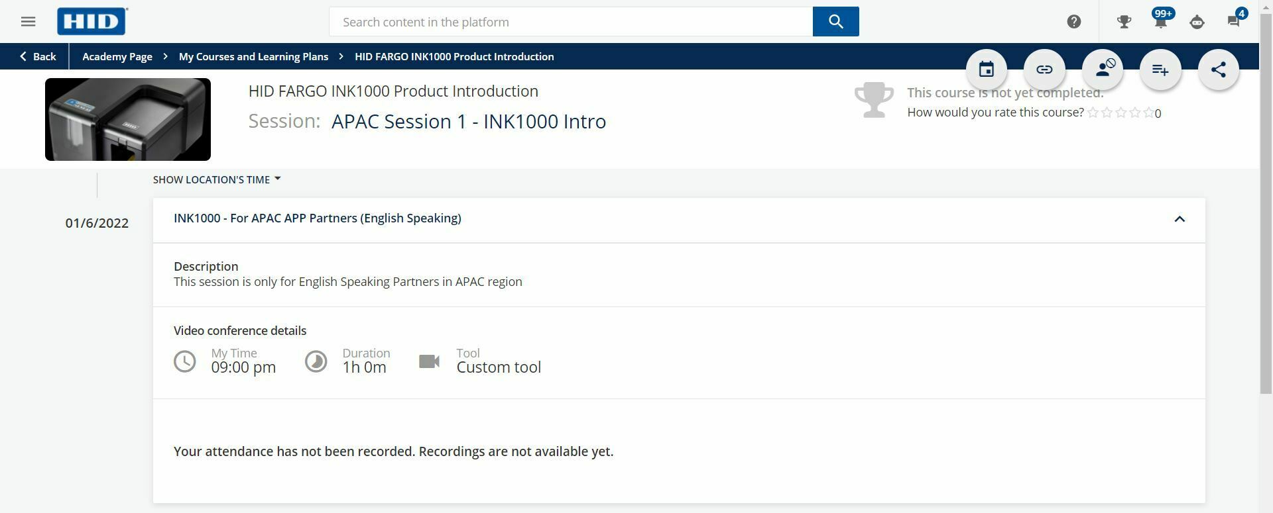Viewport: 1273px width, 513px height.
Task: Open My Courses and Learning Plans breadcrumb
Action: pos(253,56)
